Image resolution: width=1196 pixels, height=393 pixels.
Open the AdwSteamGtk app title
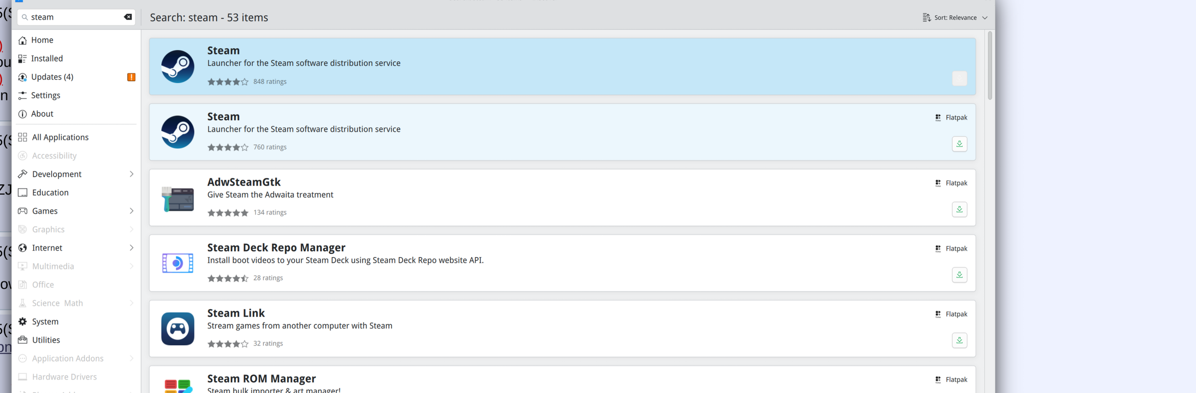pyautogui.click(x=244, y=182)
